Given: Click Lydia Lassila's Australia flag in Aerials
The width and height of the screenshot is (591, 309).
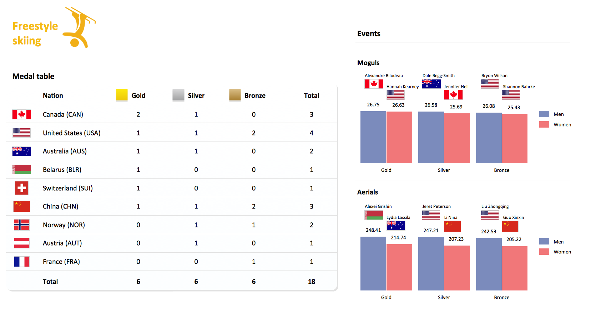Looking at the screenshot, I should click(396, 226).
